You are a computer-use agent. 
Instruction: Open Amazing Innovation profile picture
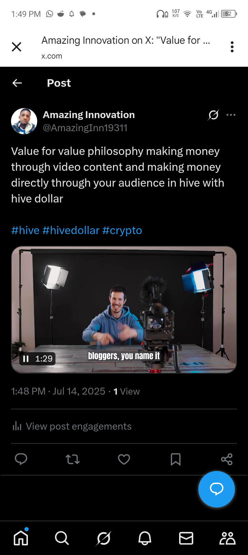click(x=24, y=121)
